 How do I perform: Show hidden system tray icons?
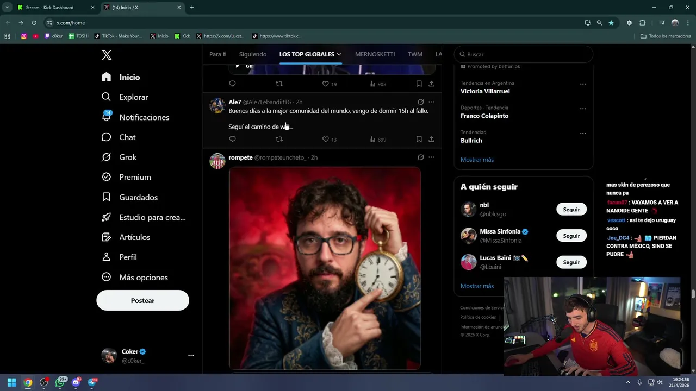[628, 382]
